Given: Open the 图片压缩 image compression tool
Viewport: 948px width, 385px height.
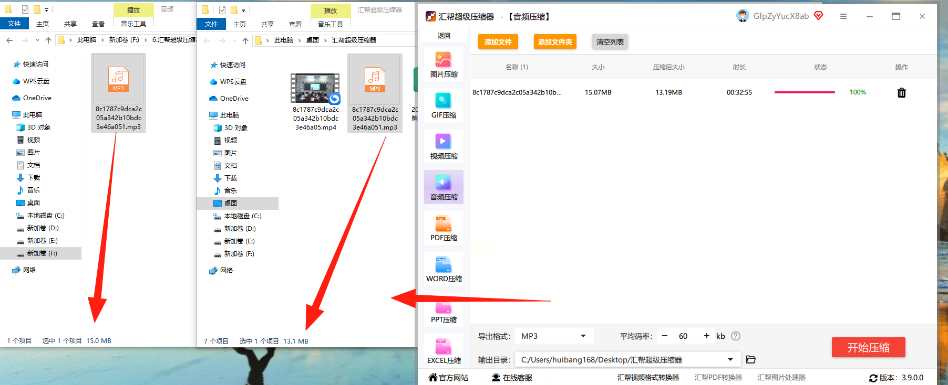Looking at the screenshot, I should tap(444, 65).
